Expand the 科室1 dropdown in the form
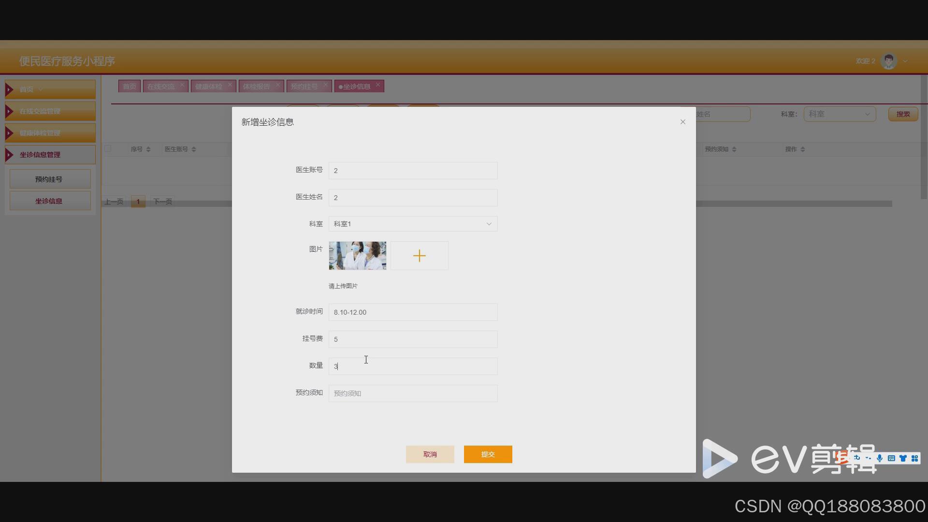Viewport: 928px width, 522px height. [413, 224]
